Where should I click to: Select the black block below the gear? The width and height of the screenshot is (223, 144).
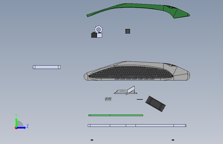[94, 35]
